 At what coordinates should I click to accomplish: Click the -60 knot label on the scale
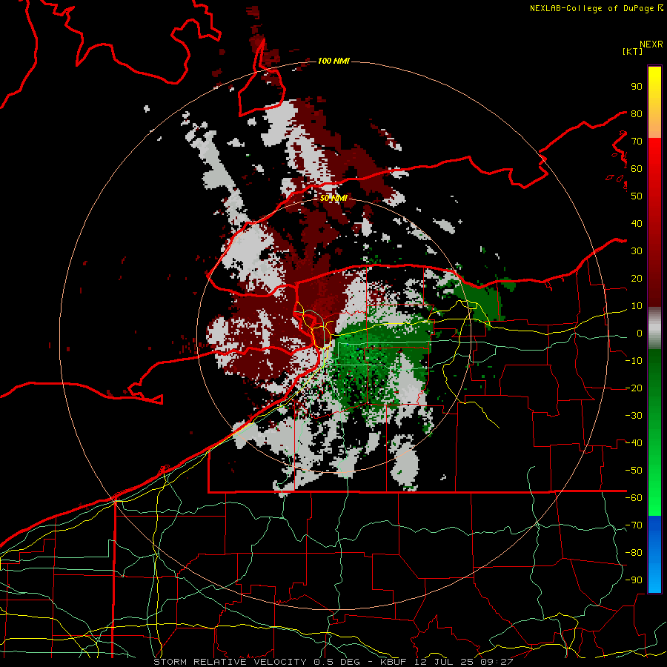(x=634, y=498)
